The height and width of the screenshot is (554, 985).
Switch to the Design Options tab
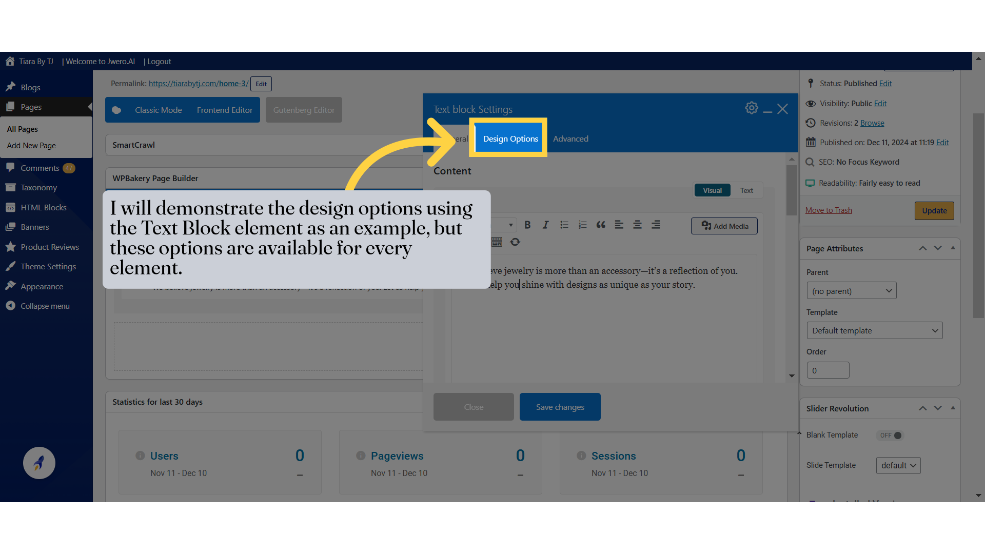[x=510, y=138]
